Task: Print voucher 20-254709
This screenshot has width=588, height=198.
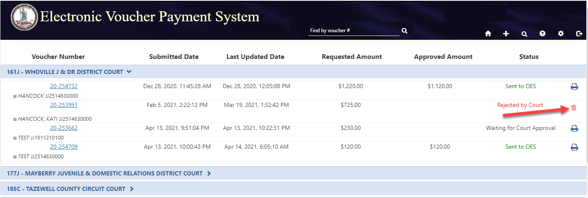Action: pyautogui.click(x=574, y=147)
